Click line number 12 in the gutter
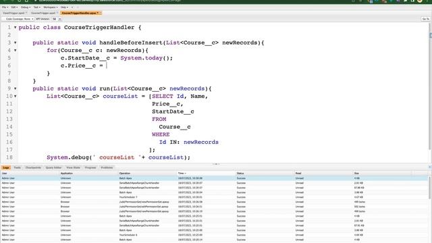 (9, 111)
